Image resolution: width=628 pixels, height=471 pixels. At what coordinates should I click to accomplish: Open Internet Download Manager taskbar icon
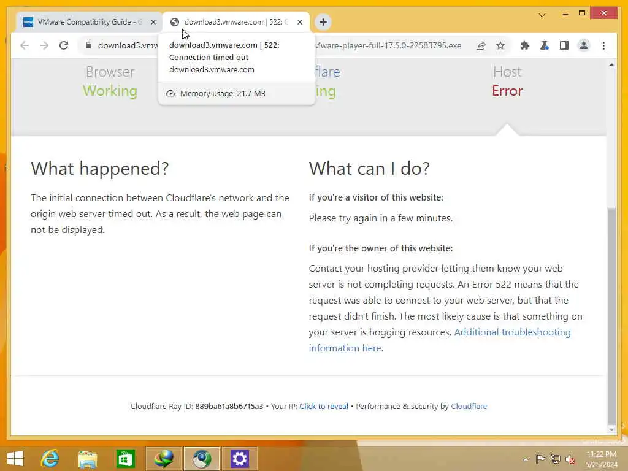(x=163, y=459)
